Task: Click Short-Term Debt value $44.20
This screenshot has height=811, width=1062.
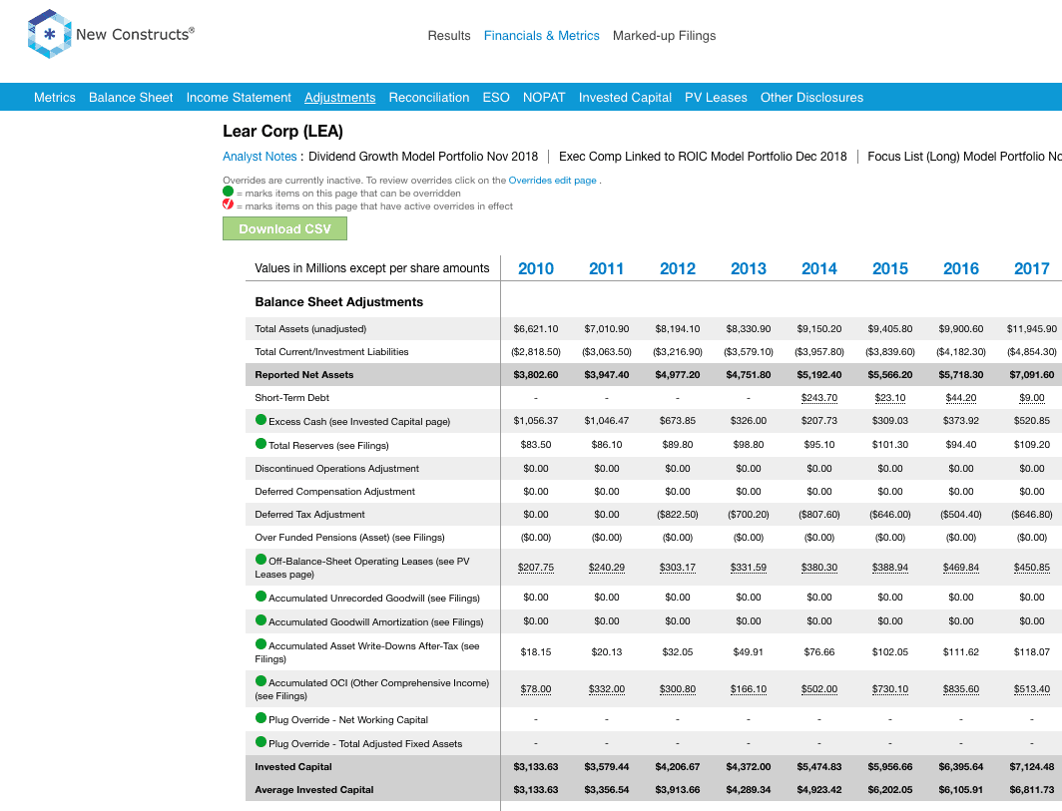Action: 961,398
